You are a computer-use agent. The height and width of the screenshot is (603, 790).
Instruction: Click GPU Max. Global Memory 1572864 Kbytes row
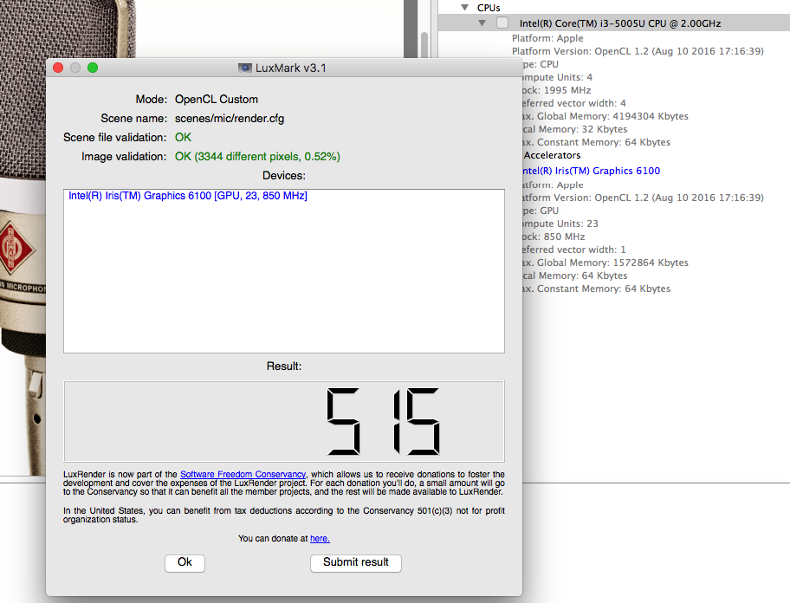(605, 263)
